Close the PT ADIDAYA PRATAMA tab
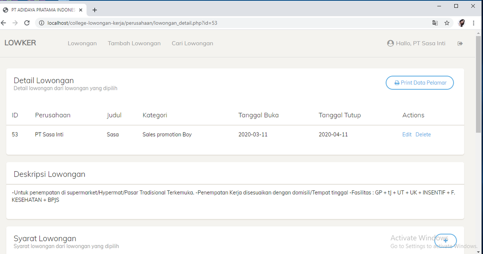Screen dimensions: 483x254 [81, 10]
